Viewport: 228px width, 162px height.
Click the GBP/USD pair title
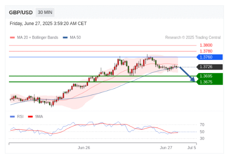21,13
